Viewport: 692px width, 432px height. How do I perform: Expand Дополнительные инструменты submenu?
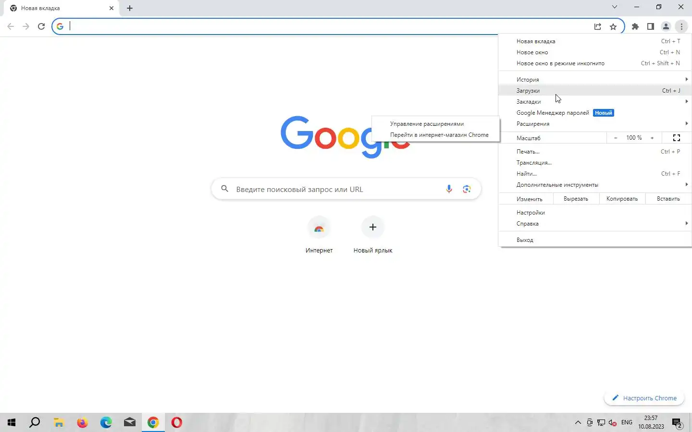click(595, 185)
